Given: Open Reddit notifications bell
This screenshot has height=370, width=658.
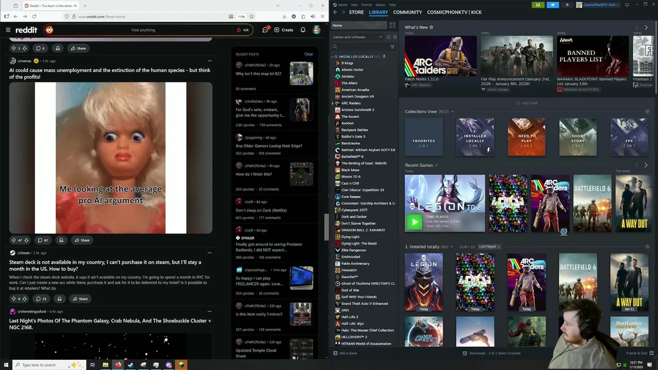Looking at the screenshot, I should coord(303,30).
